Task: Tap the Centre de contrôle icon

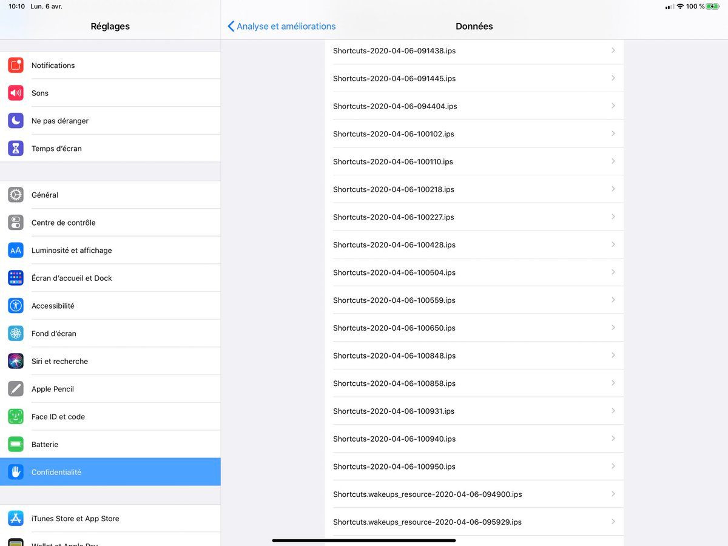Action: point(16,223)
